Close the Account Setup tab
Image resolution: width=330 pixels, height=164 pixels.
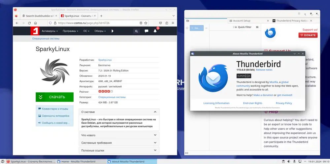pos(268,21)
